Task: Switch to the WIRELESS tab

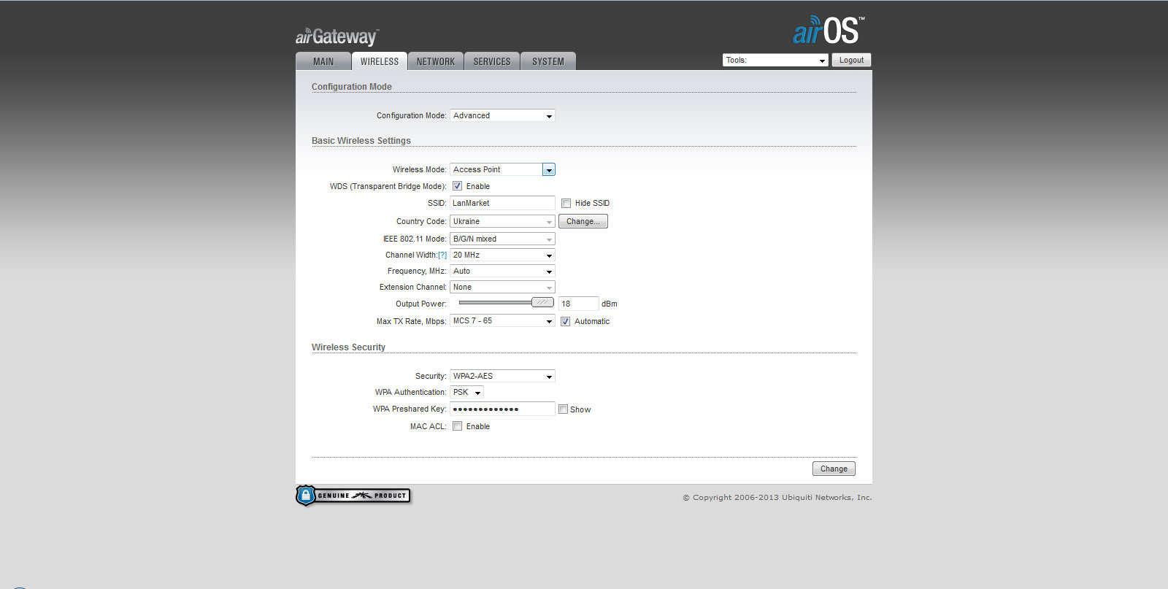Action: tap(380, 61)
